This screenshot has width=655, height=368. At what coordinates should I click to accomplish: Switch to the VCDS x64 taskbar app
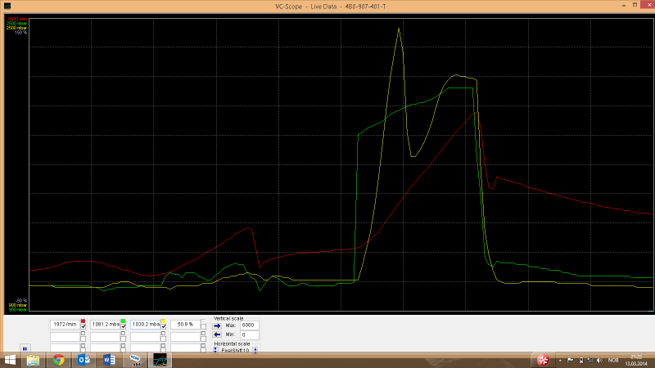tap(135, 360)
